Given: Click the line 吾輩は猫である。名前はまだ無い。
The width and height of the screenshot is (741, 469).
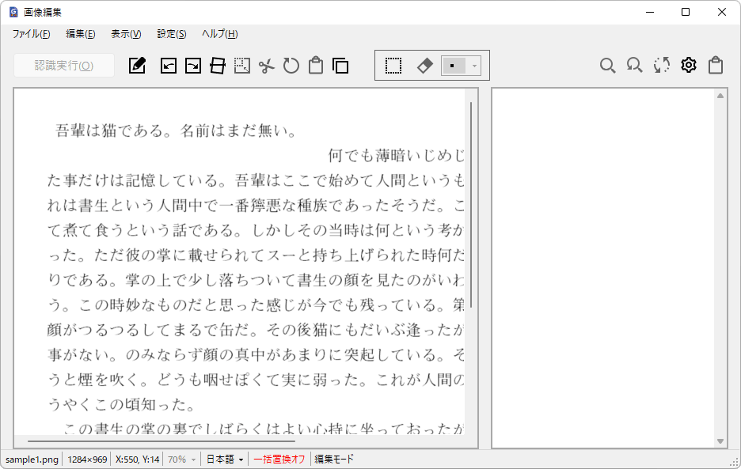Looking at the screenshot, I should point(176,130).
